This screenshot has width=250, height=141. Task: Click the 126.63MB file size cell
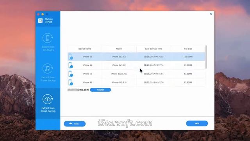tap(188, 56)
